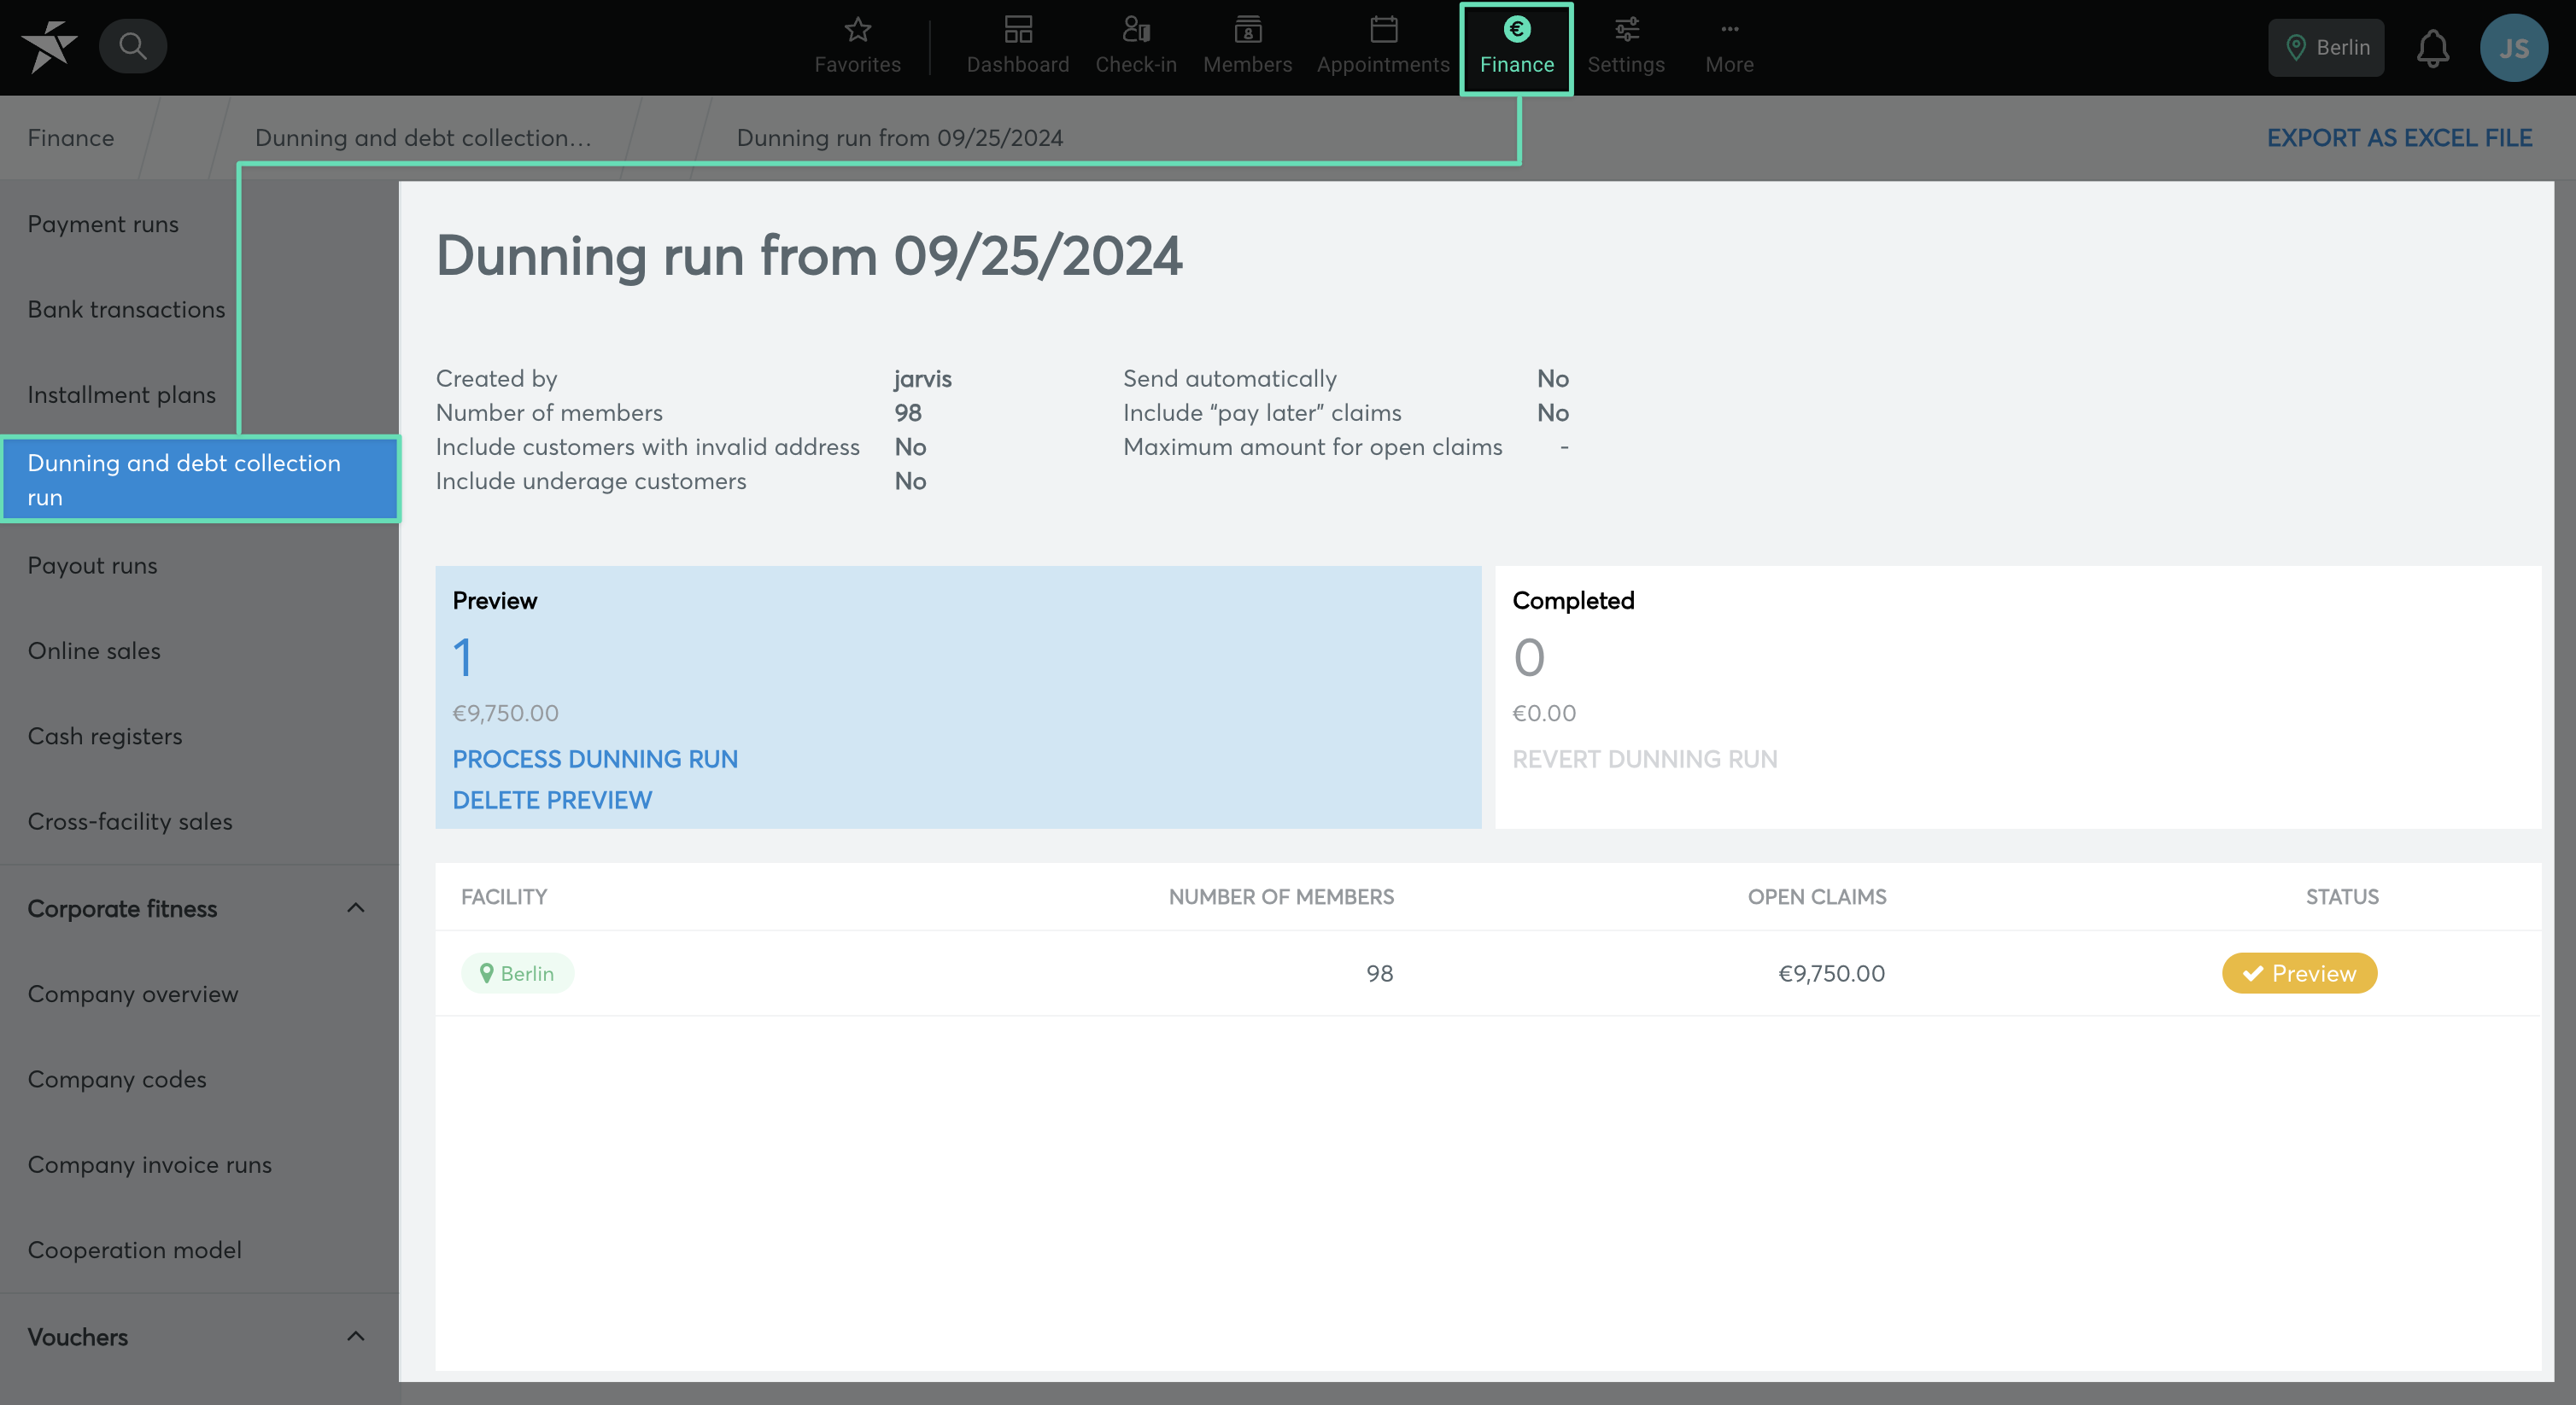The width and height of the screenshot is (2576, 1405).
Task: Select the Finance euro tab
Action: (x=1516, y=48)
